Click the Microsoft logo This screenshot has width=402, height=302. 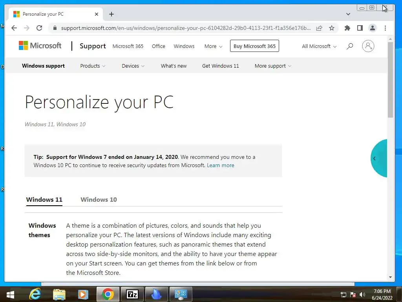40,46
